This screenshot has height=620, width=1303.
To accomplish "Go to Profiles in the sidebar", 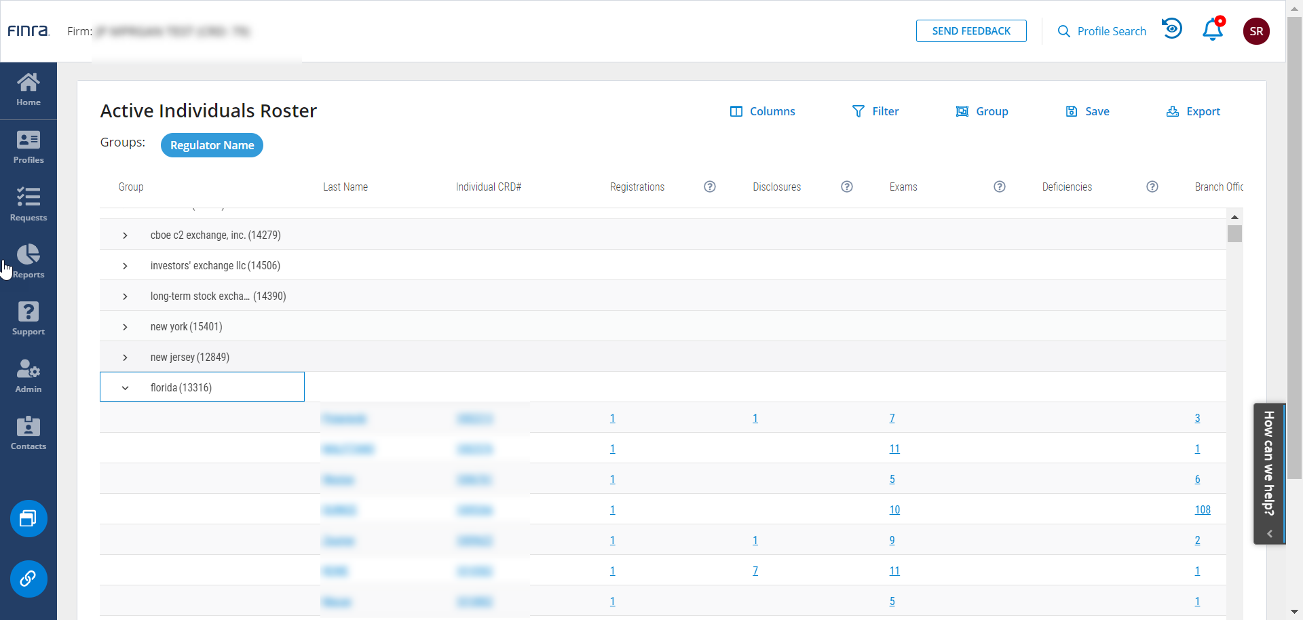I will tap(29, 147).
